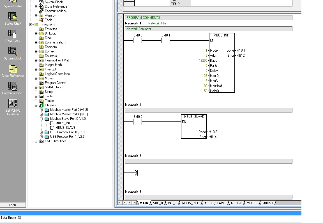Open the Communications sidebar icon

click(x=13, y=87)
